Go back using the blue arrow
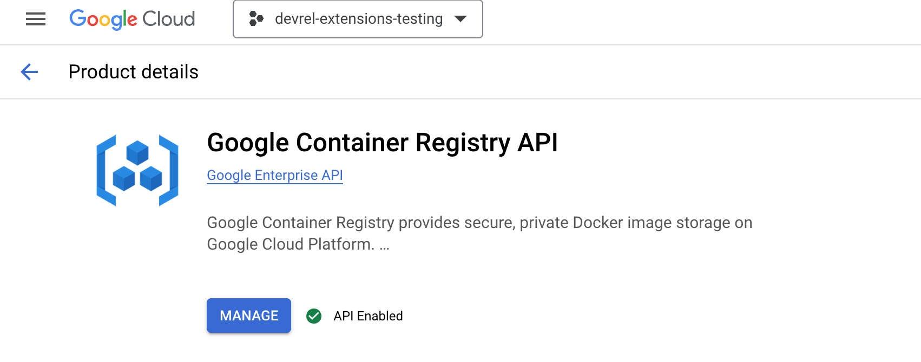 click(29, 72)
